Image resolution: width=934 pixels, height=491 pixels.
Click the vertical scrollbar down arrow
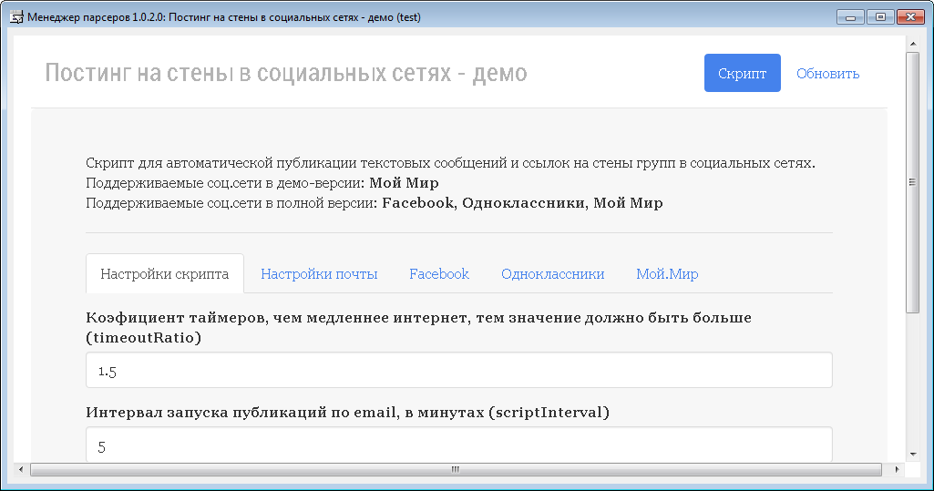(x=912, y=455)
